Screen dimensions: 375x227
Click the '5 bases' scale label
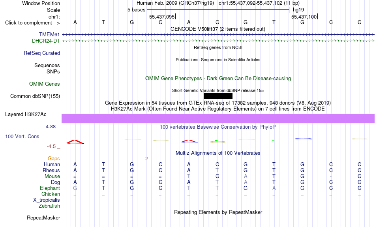point(136,10)
